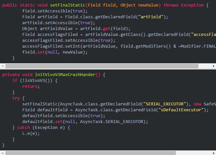Click the Object artFieldValue declaration line
The image size is (216, 155).
coord(76,29)
